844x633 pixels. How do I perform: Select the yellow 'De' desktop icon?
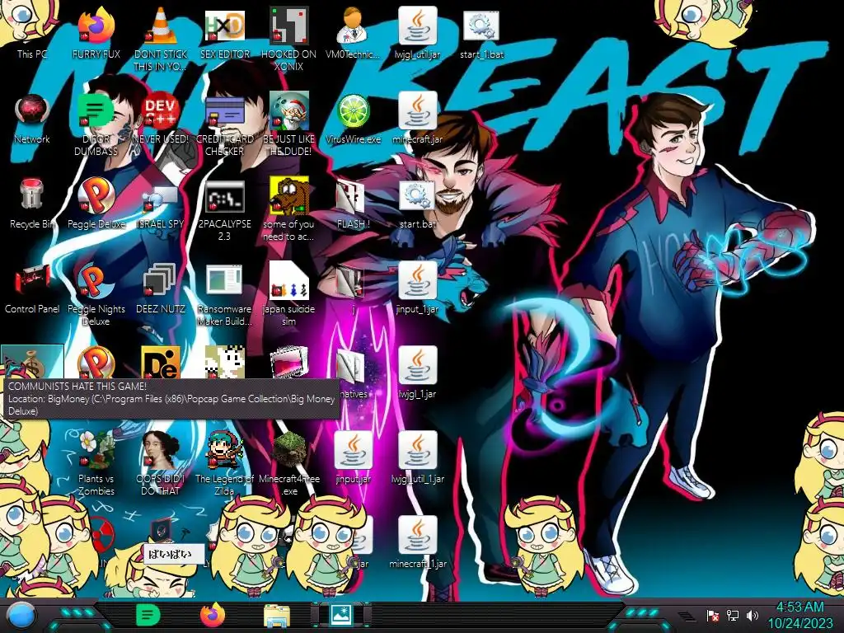161,363
